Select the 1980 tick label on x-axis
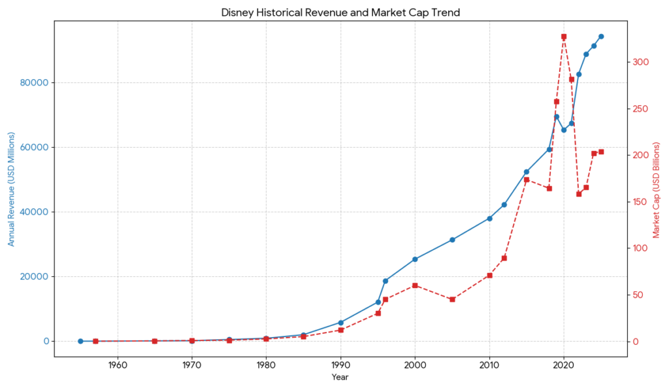Image resolution: width=669 pixels, height=390 pixels. (x=265, y=364)
